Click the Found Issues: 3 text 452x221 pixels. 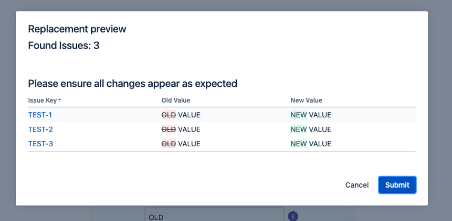click(64, 46)
